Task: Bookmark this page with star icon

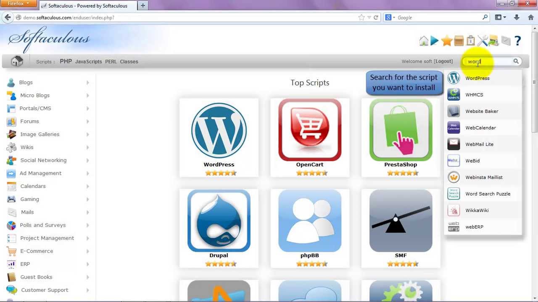Action: 361,18
